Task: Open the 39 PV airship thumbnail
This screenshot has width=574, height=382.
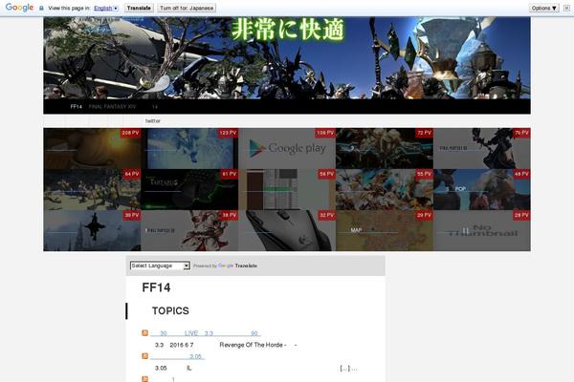Action: tap(92, 231)
